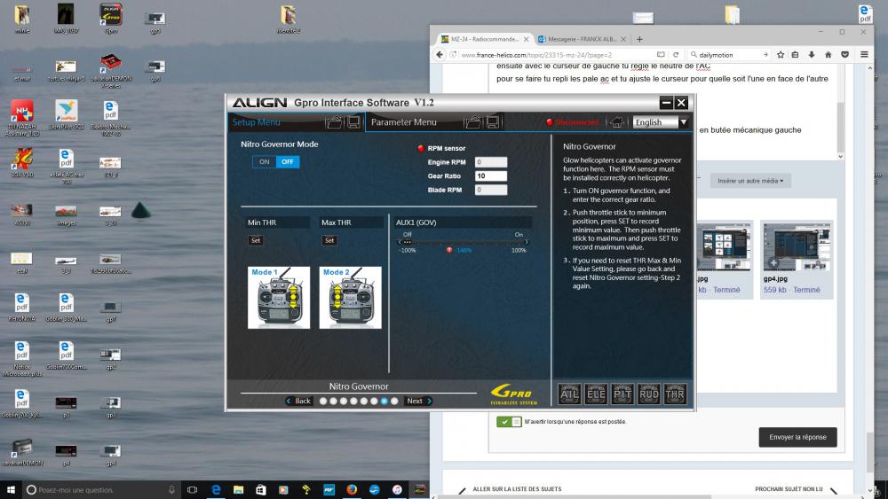Viewport: 888px width, 499px height.
Task: Go to the Next setup step
Action: point(418,401)
